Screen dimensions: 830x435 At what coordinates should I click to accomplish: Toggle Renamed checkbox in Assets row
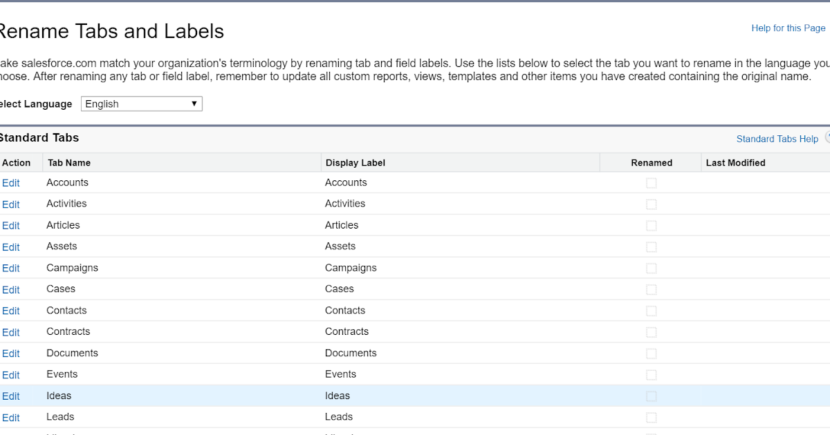(x=651, y=246)
